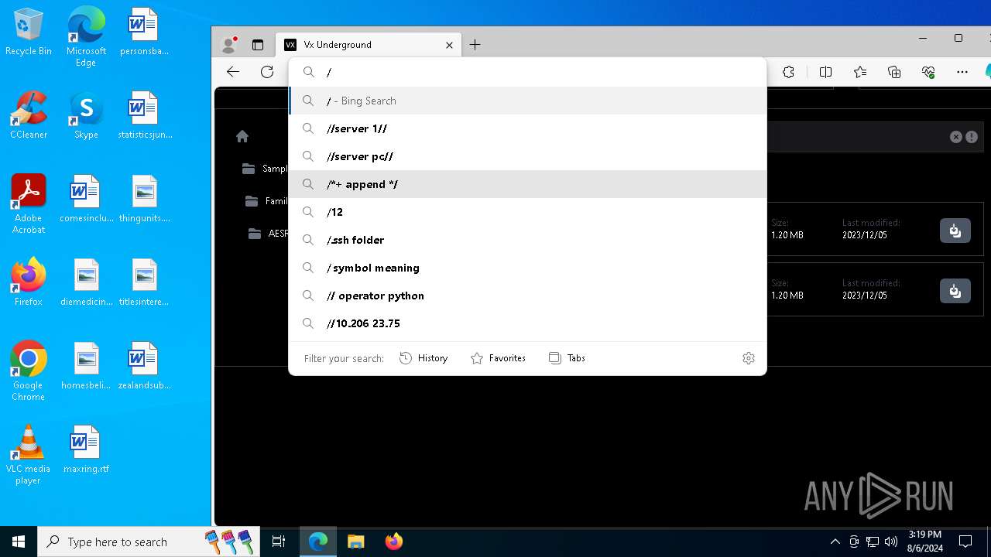
Task: Open VLC media player desktop shortcut
Action: pos(29,455)
